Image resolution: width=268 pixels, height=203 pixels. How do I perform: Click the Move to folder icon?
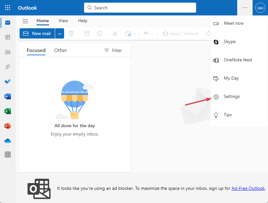(x=128, y=33)
